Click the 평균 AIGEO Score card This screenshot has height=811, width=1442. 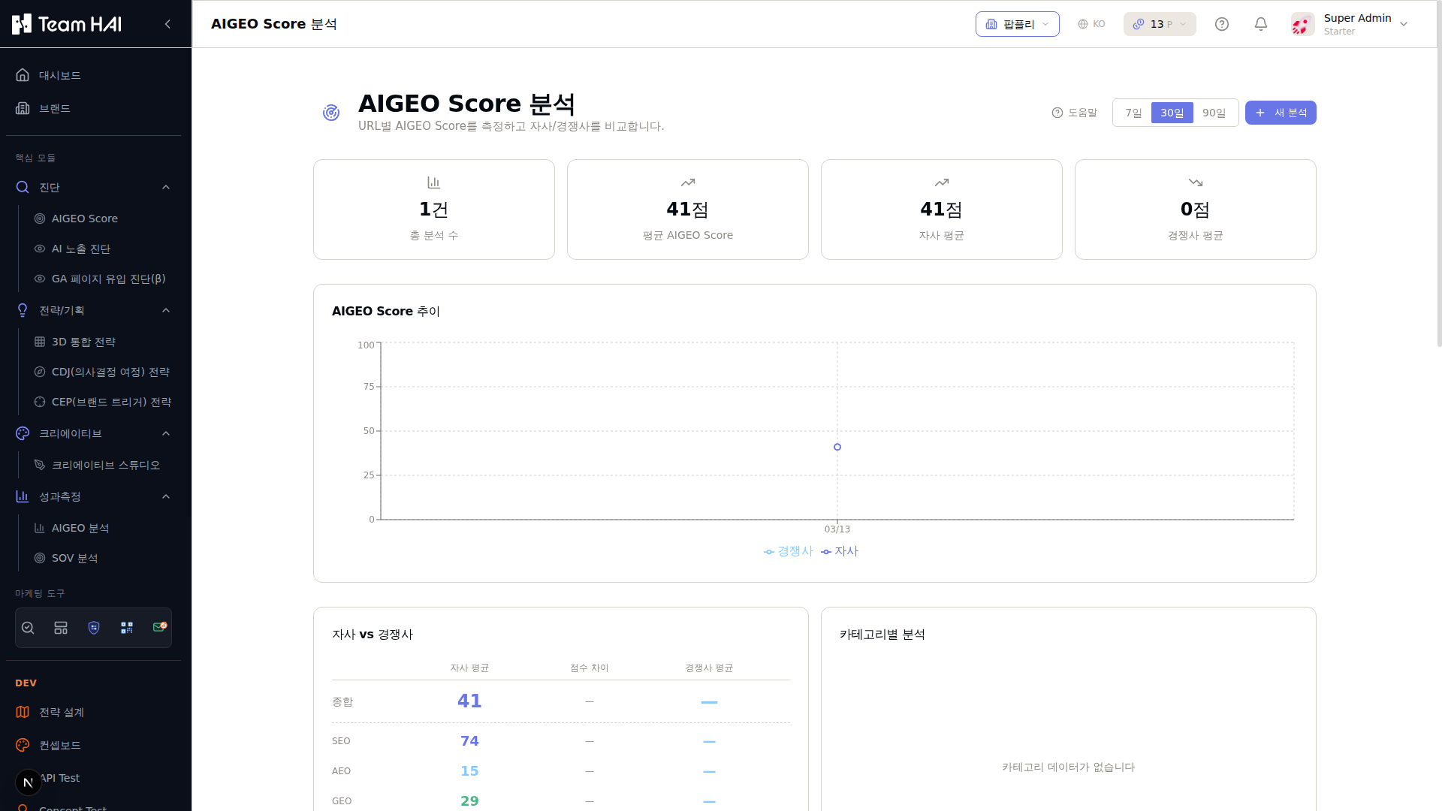(x=688, y=210)
